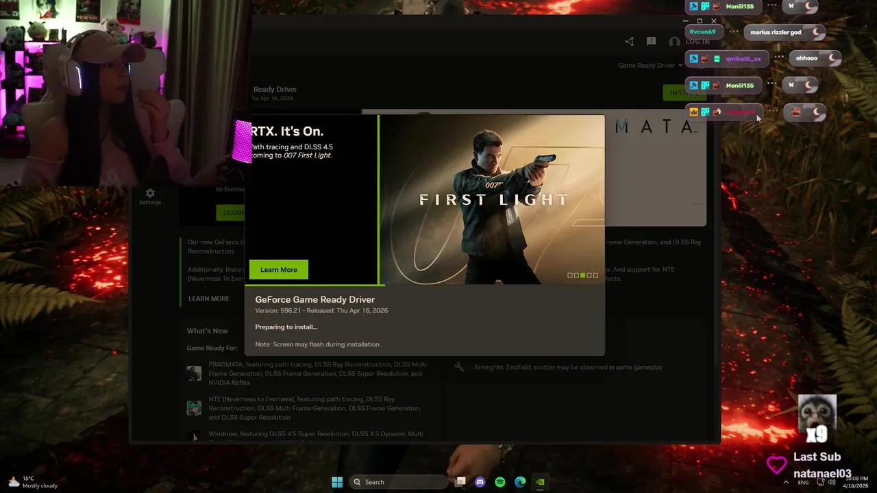
Task: Open Task View from the taskbar
Action: tap(460, 482)
